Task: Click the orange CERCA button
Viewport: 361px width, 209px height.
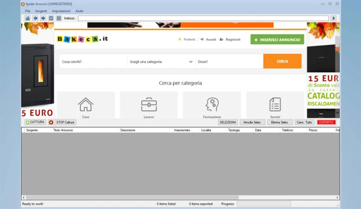Action: (x=282, y=61)
